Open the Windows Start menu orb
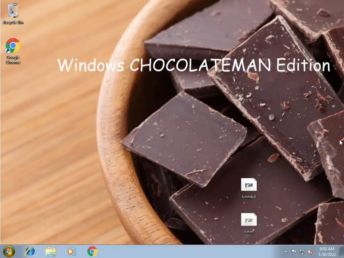 coord(9,251)
